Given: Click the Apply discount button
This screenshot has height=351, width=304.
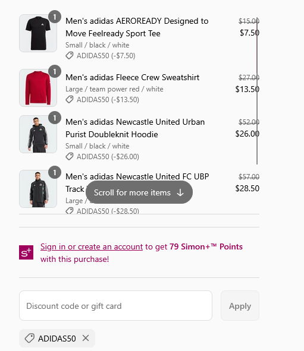Looking at the screenshot, I should click(240, 305).
